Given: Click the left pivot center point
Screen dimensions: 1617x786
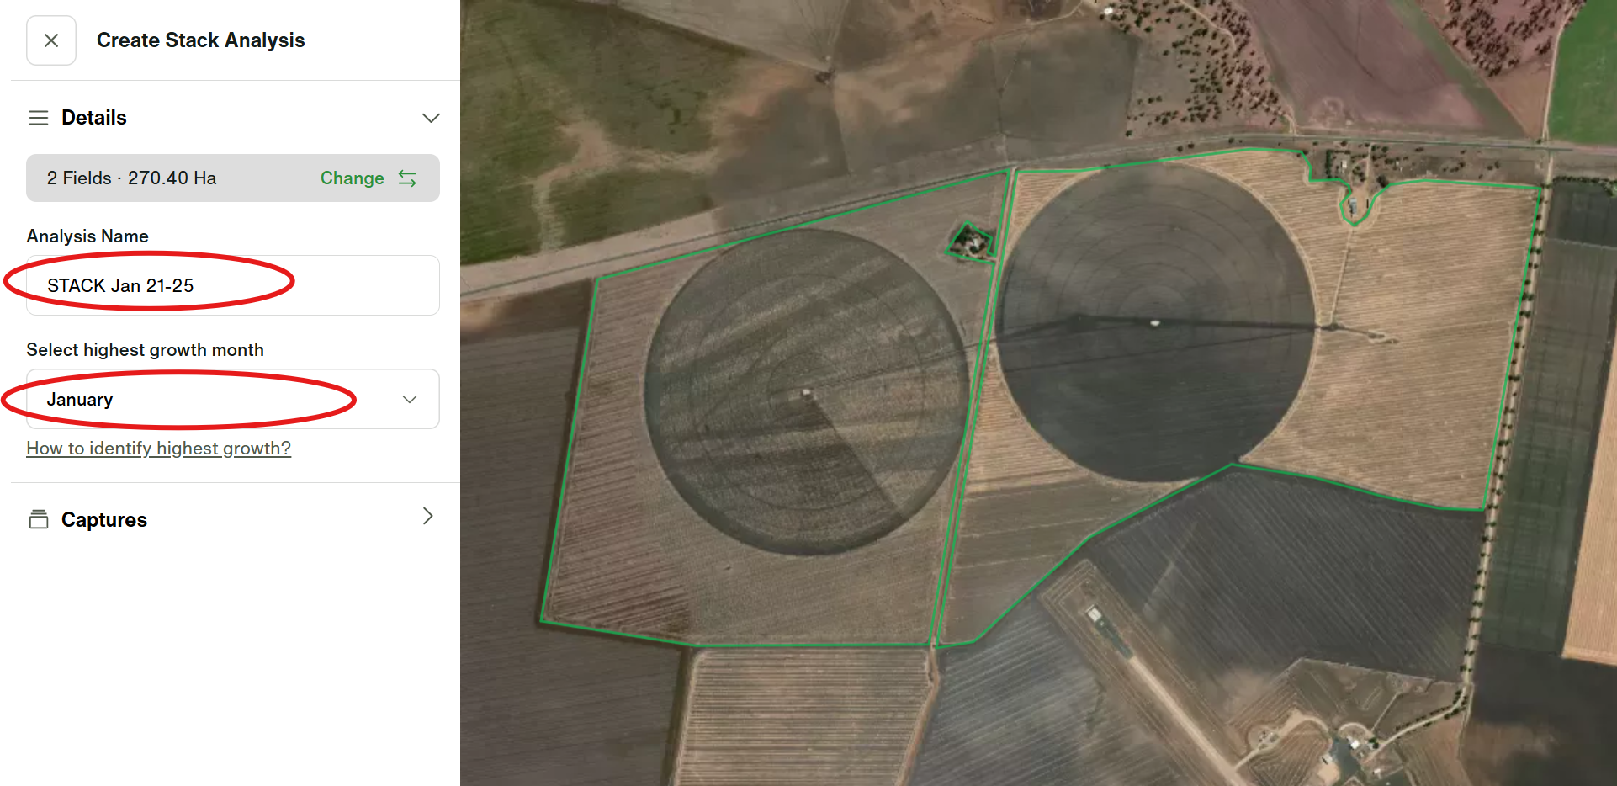Looking at the screenshot, I should 806,392.
